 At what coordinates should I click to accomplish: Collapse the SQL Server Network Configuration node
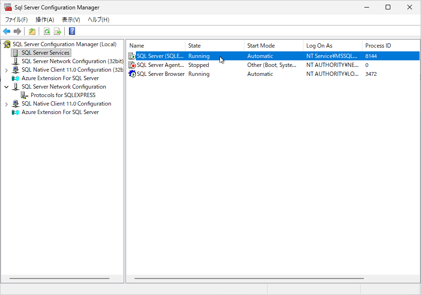(6, 87)
